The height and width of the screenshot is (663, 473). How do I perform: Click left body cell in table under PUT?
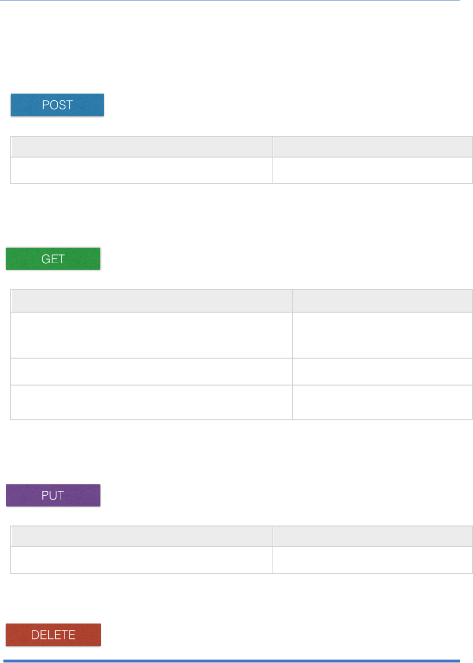pos(141,560)
